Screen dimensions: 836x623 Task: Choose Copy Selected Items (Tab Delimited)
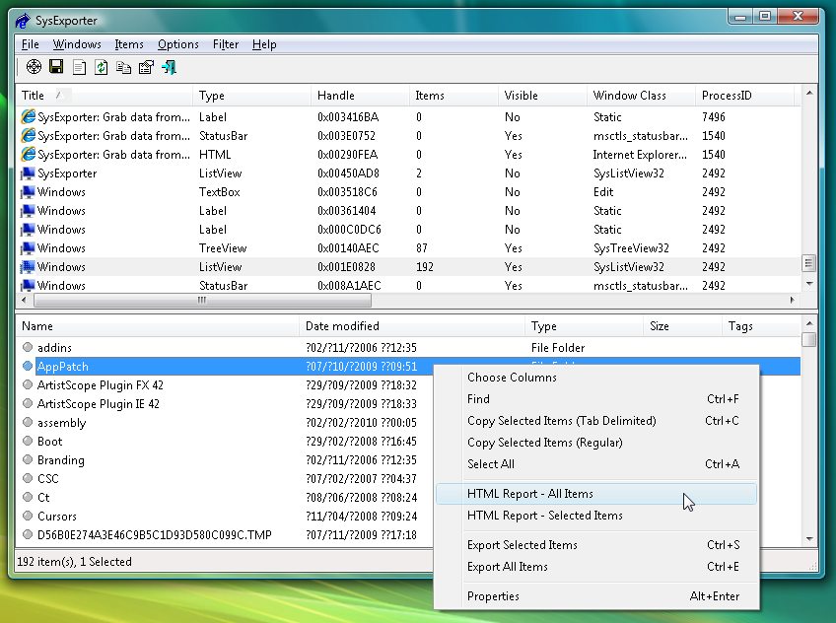(596, 421)
